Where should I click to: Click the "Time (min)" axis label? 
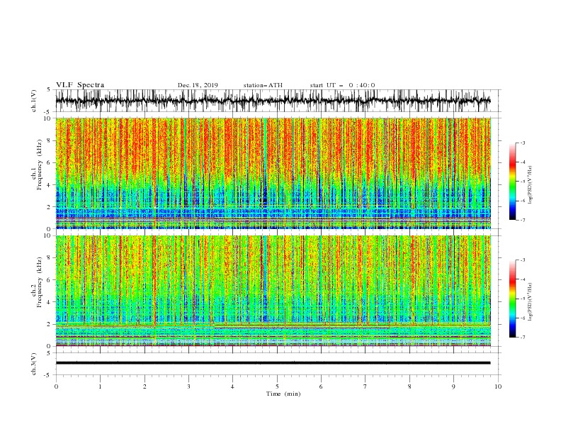click(x=283, y=394)
